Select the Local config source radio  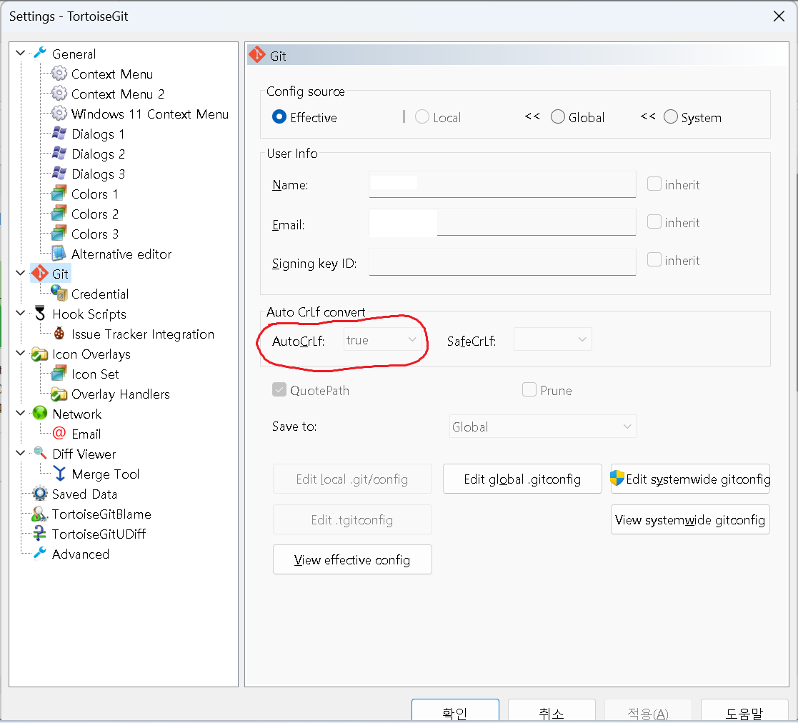pyautogui.click(x=422, y=117)
